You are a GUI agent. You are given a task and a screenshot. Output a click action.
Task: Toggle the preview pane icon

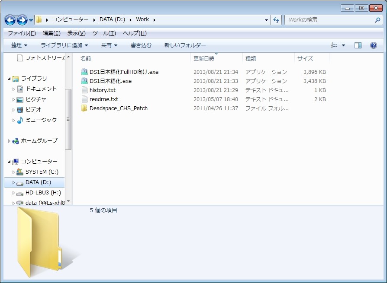tap(358, 45)
